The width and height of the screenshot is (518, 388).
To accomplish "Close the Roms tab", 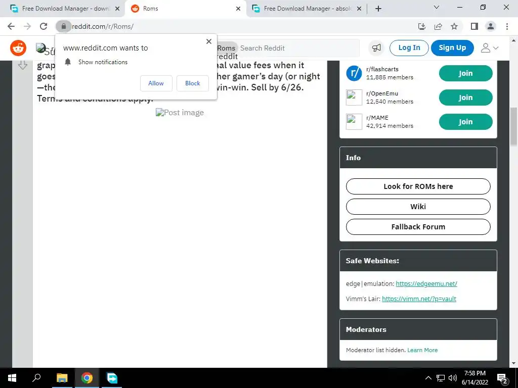I will (238, 9).
